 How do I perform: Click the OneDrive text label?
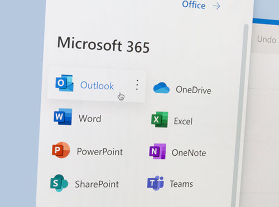[x=194, y=90]
